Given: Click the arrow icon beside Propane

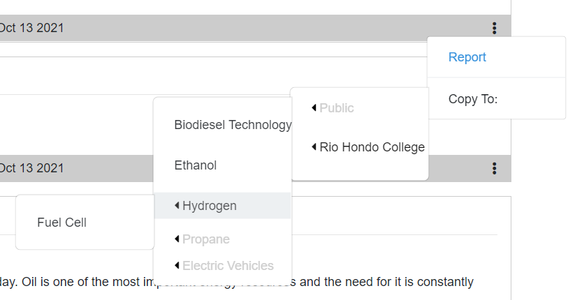Looking at the screenshot, I should [177, 239].
